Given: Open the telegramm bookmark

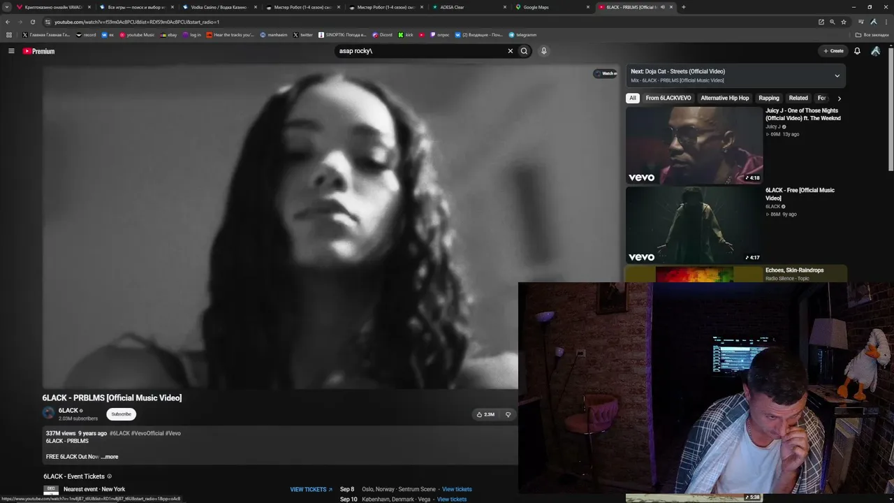Looking at the screenshot, I should 522,35.
